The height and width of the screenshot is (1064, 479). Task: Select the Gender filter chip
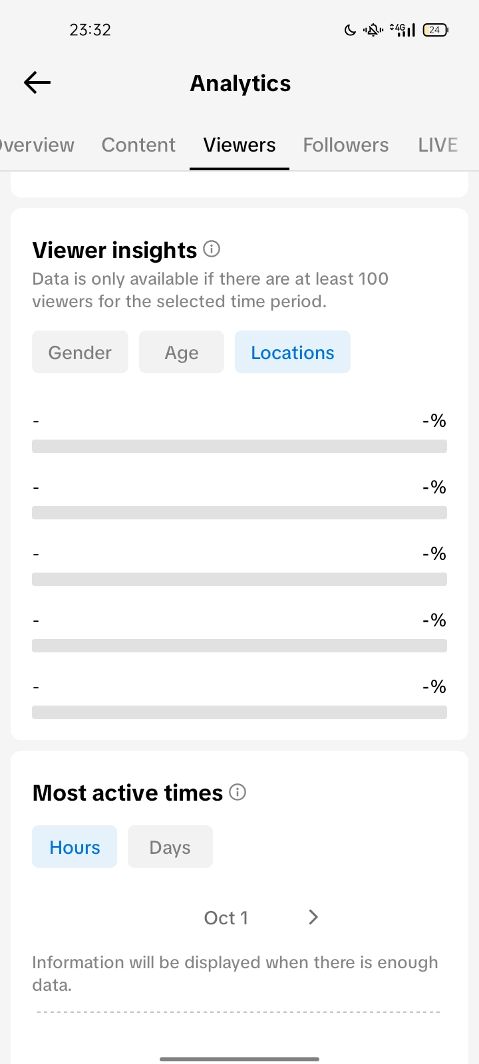pyautogui.click(x=80, y=352)
